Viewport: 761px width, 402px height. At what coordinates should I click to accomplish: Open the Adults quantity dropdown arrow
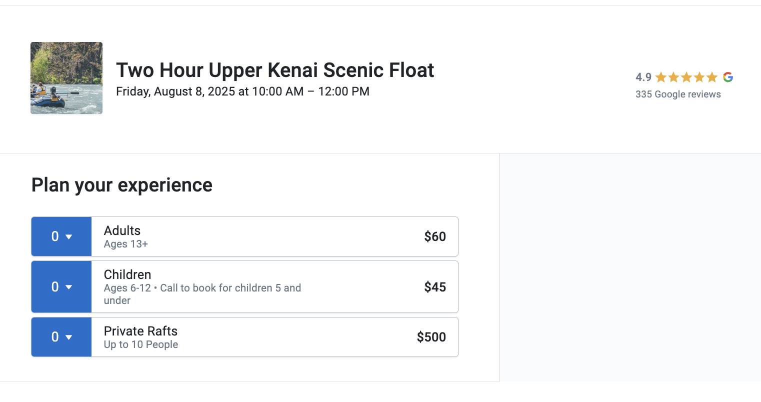coord(69,236)
